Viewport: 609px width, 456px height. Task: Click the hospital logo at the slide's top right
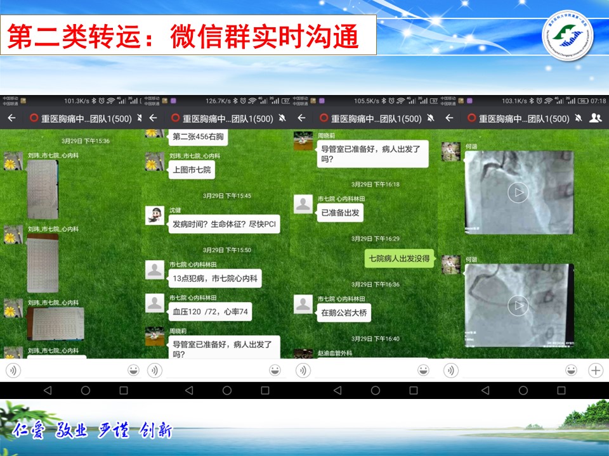567,37
